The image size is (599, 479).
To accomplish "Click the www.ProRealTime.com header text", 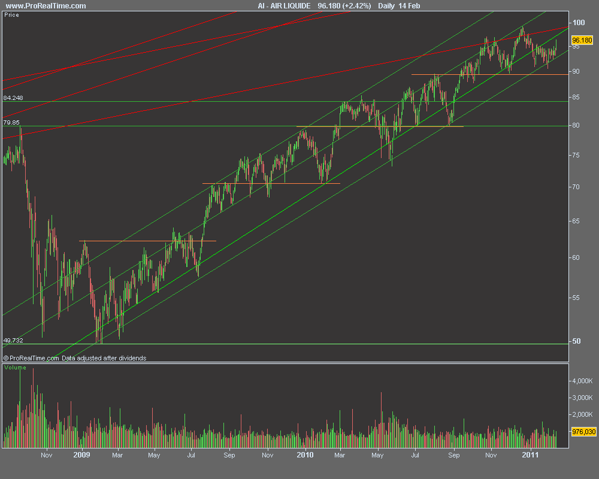I will pyautogui.click(x=46, y=6).
